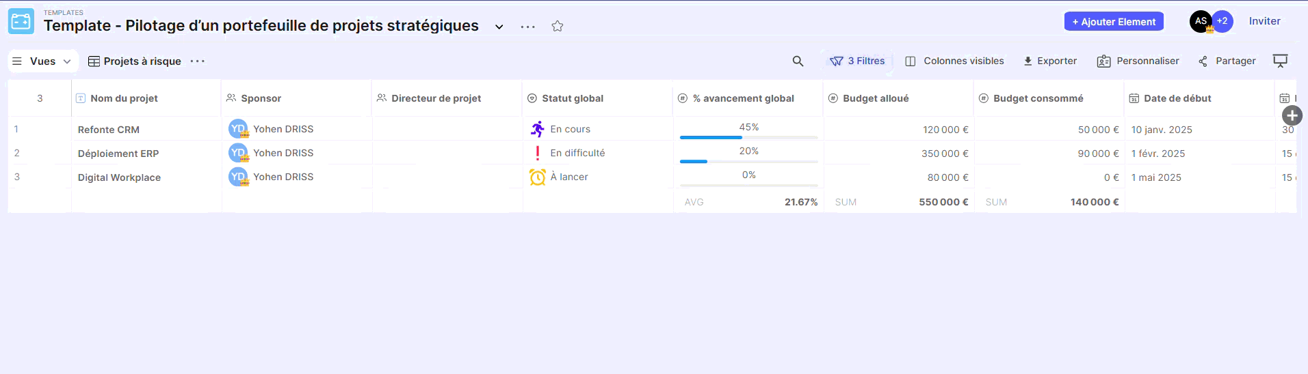Click Refonte CRM progress bar at 45%
This screenshot has height=374, width=1308.
pyautogui.click(x=748, y=137)
